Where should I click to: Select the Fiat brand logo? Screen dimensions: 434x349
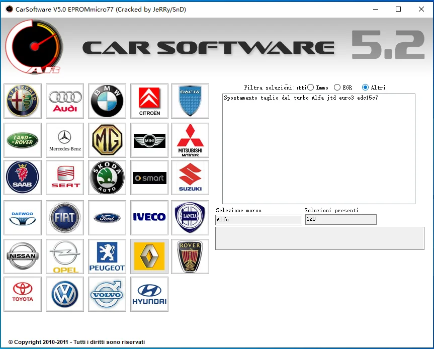pos(65,218)
